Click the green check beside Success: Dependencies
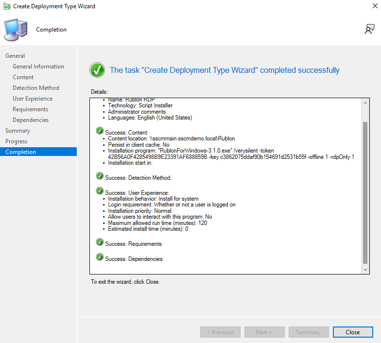This screenshot has height=343, width=381. tap(100, 257)
